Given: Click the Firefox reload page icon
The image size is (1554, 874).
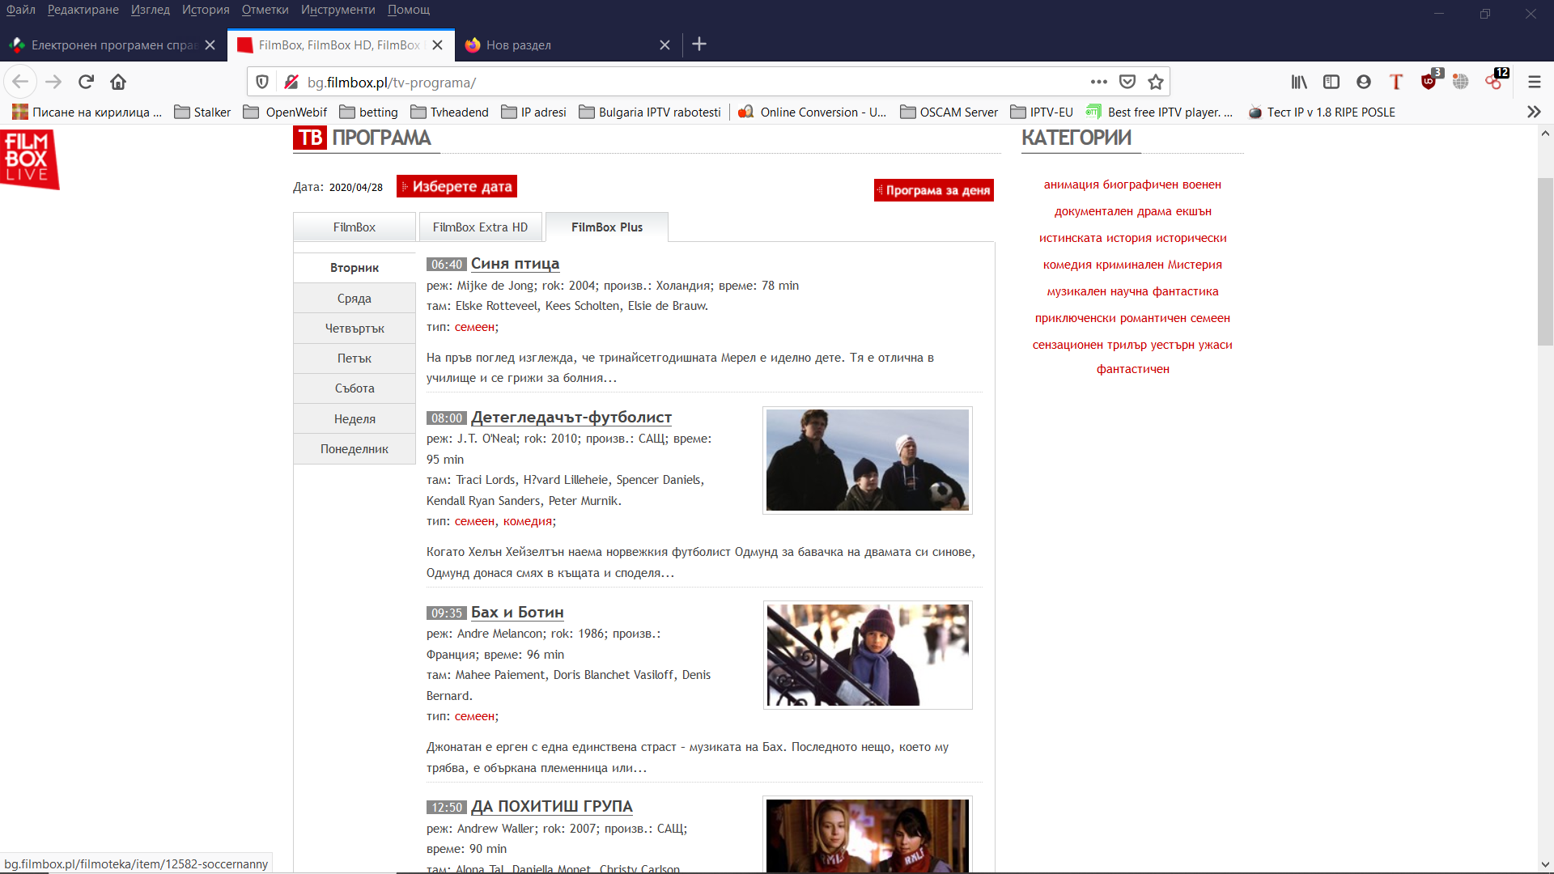Looking at the screenshot, I should 86,82.
